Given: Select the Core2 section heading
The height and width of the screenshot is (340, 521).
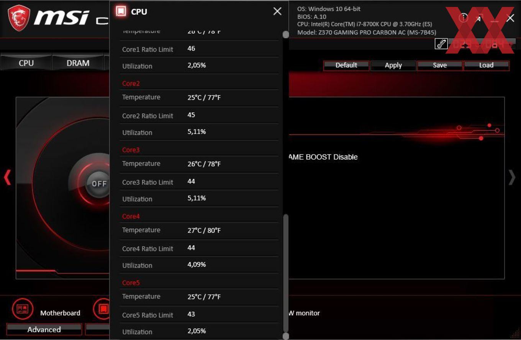Looking at the screenshot, I should point(131,84).
